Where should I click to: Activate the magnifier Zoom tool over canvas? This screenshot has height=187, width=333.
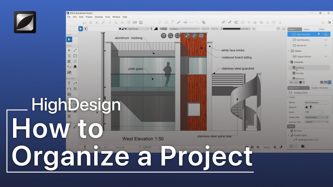click(170, 36)
